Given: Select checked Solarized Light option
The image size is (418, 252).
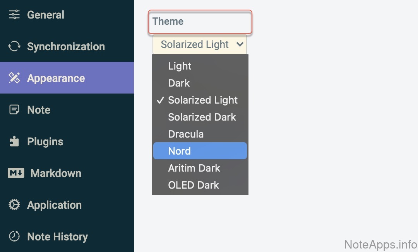Looking at the screenshot, I should tap(203, 100).
